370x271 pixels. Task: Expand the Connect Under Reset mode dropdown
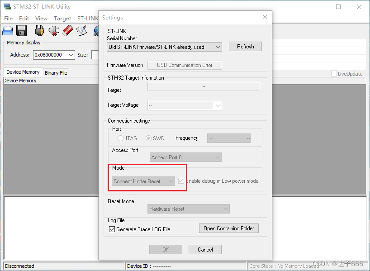[172, 181]
